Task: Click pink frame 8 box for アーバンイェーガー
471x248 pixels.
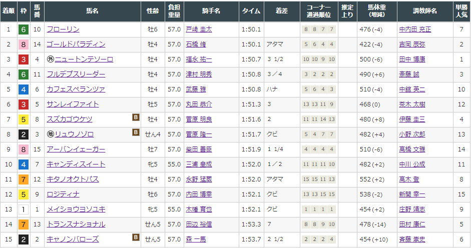Action: (x=24, y=149)
